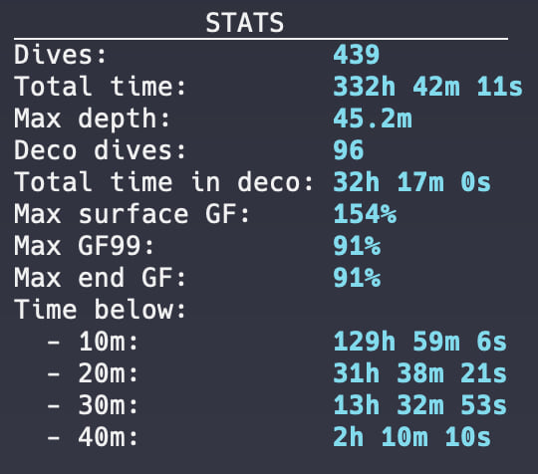This screenshot has width=538, height=474.
Task: Click the value 32h 17m 0s
Action: (x=412, y=182)
